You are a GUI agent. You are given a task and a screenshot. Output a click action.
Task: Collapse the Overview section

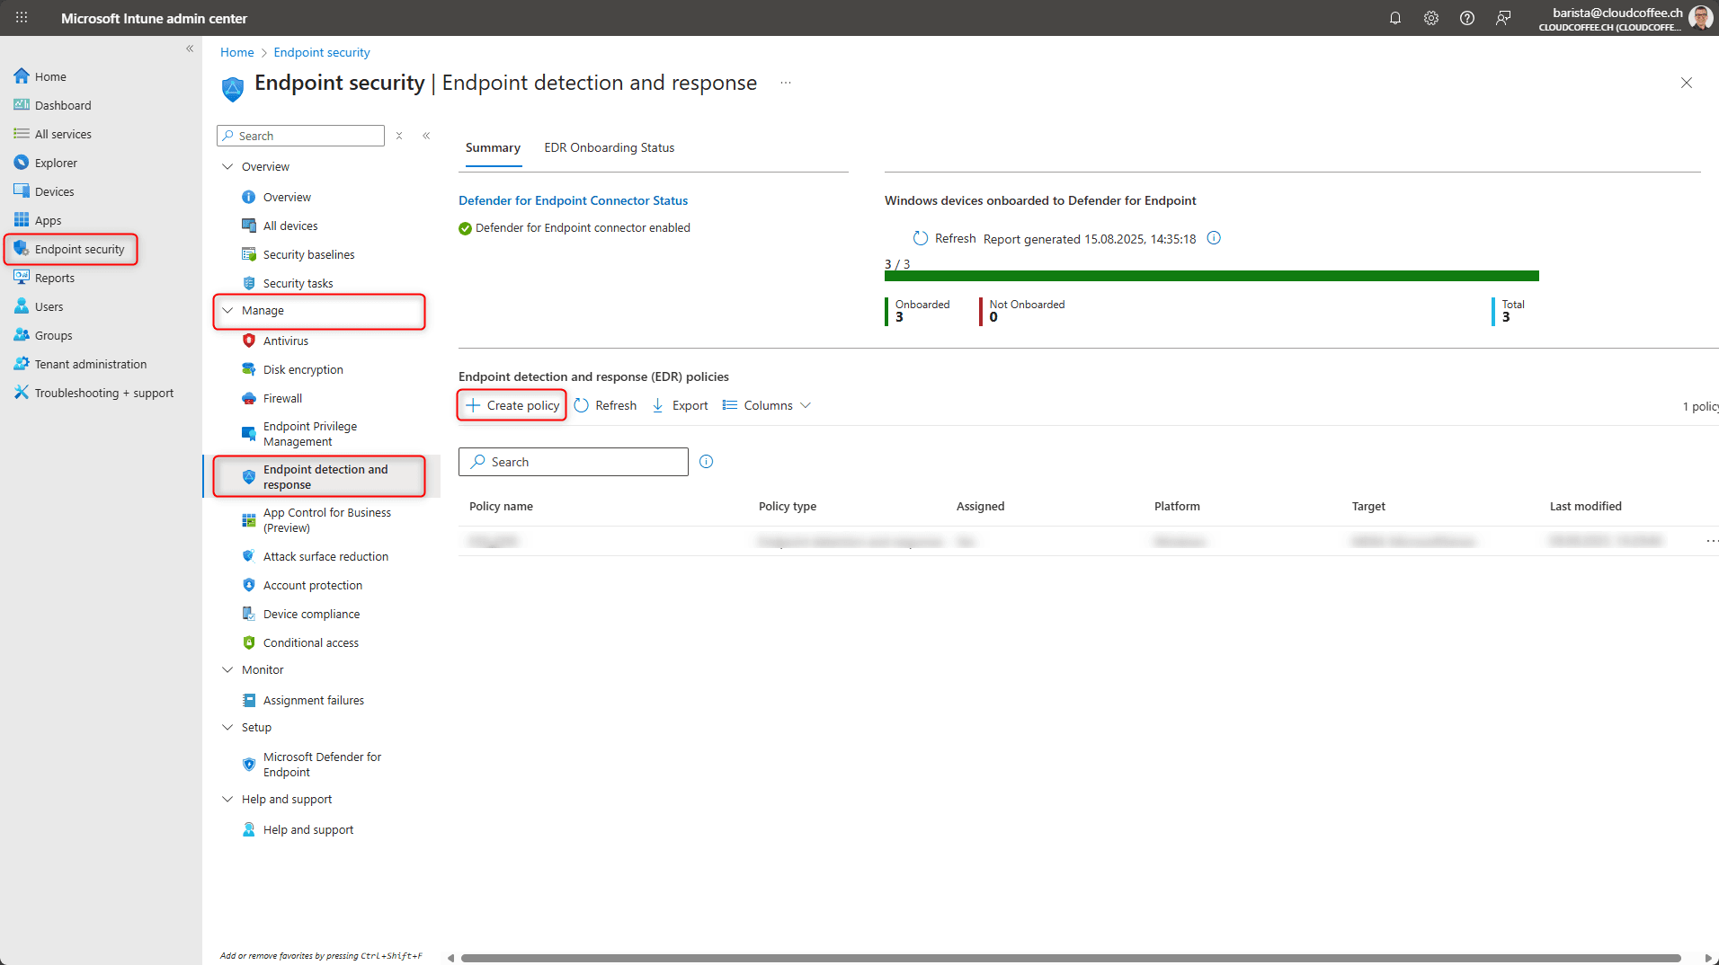[x=228, y=166]
